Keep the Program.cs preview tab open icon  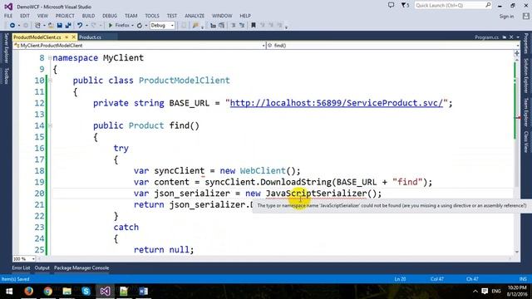[505, 37]
